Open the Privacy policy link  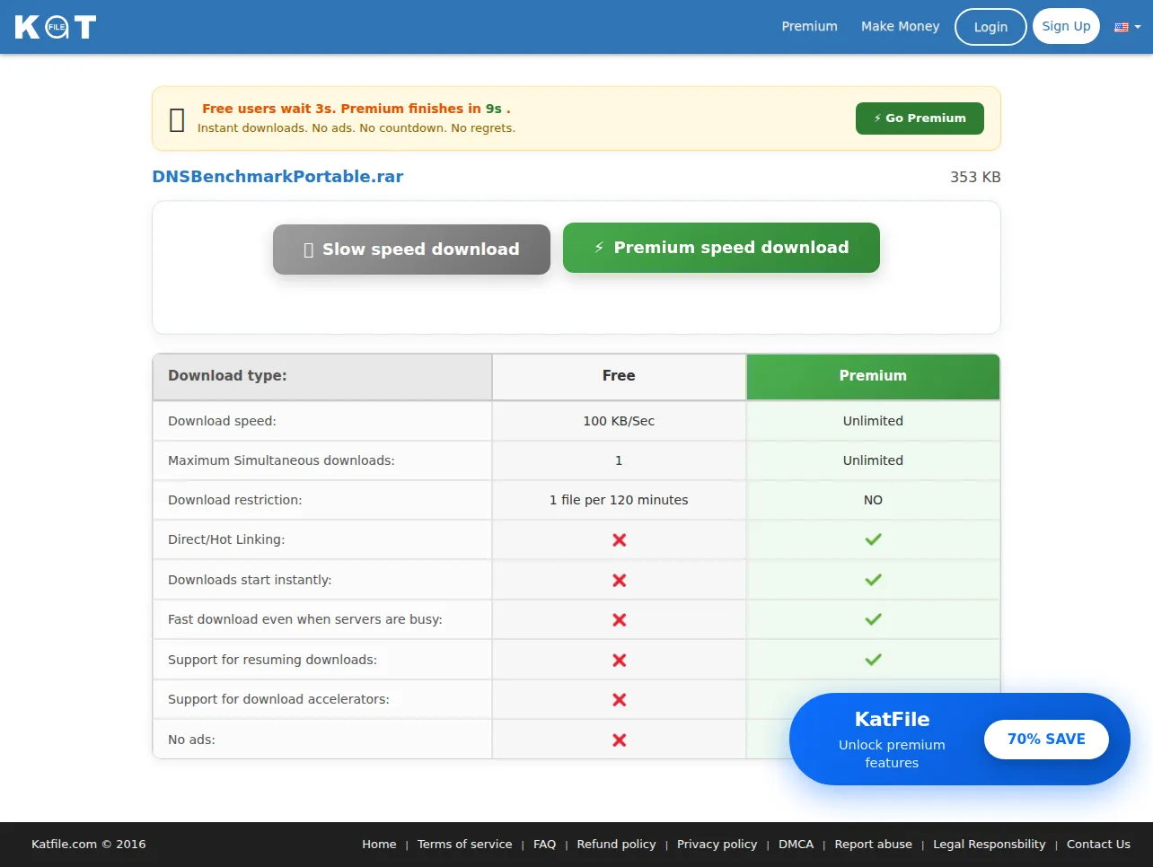coord(717,845)
